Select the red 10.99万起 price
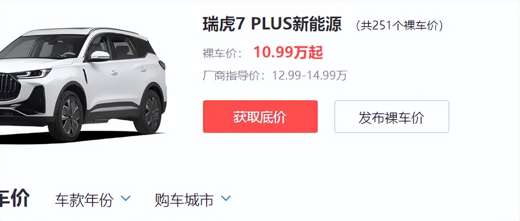This screenshot has width=520, height=221. tap(288, 53)
